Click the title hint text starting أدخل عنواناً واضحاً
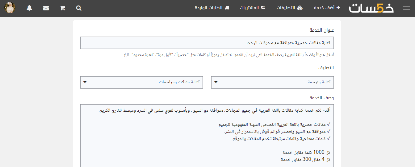Image resolution: width=415 pixels, height=167 pixels. pyautogui.click(x=228, y=55)
